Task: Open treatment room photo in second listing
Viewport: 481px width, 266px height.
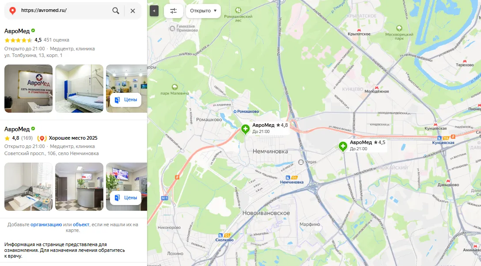Action: pos(29,186)
